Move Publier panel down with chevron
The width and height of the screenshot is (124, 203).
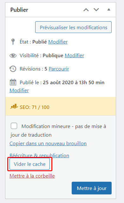click(96, 10)
